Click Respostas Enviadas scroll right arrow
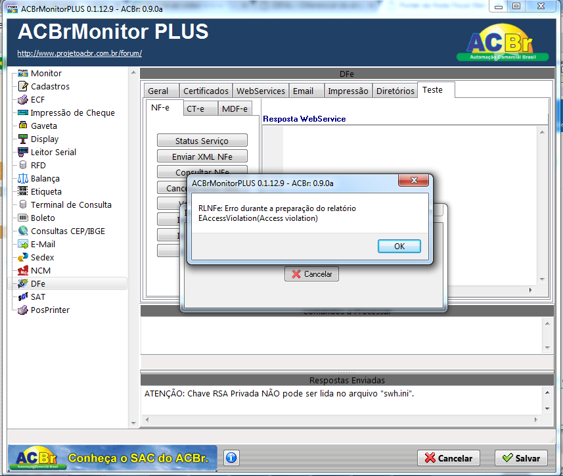563x476 pixels. (535, 419)
